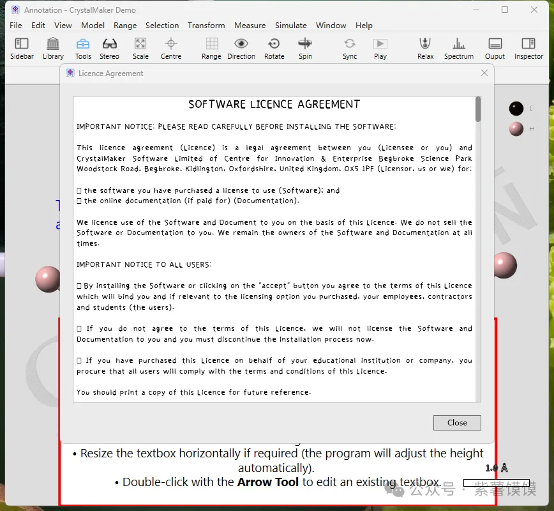Open the Simulate menu
Screen dimensions: 554x511
(x=291, y=26)
